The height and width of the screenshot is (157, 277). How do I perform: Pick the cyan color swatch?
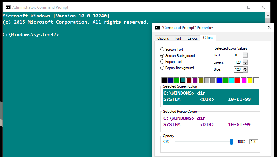pyautogui.click(x=231, y=80)
